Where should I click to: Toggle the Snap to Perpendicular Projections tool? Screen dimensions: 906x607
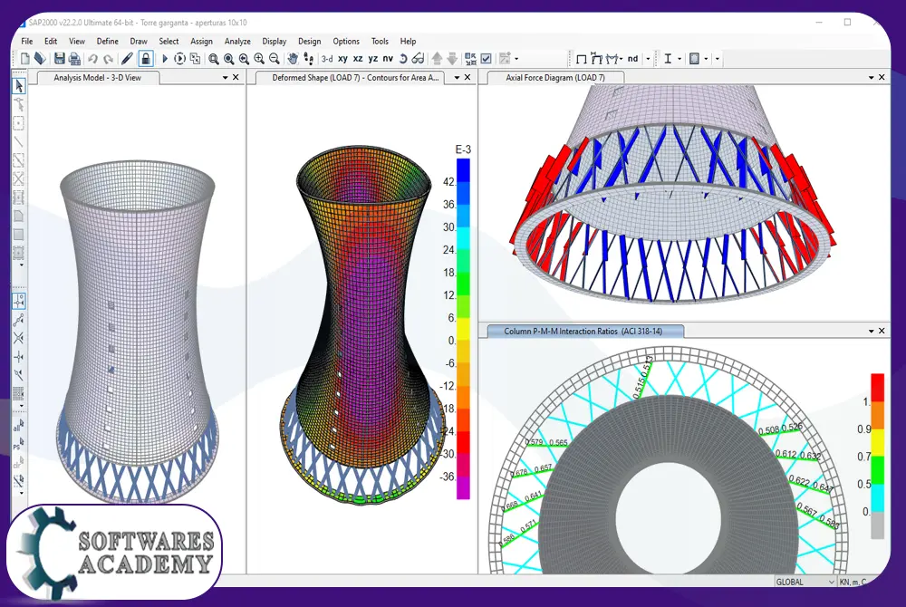coord(18,356)
